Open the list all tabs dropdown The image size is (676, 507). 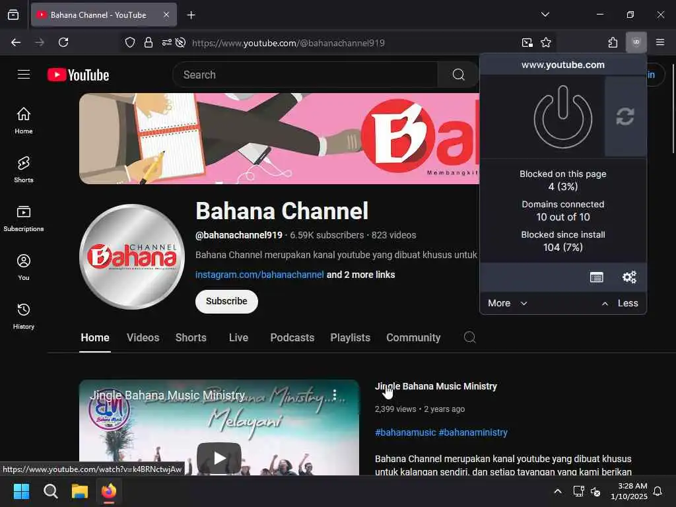(545, 15)
